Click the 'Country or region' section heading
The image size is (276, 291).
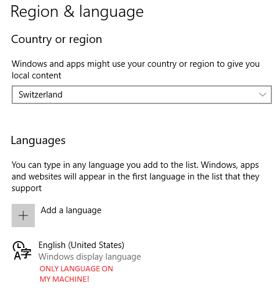tap(56, 39)
